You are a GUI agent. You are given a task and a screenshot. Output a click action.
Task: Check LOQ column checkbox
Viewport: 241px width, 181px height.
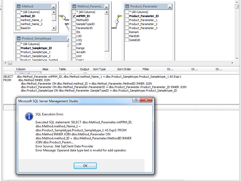pos(74,40)
